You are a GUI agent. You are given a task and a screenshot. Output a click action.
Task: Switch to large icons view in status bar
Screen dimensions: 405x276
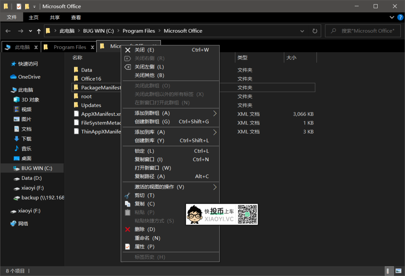coord(398,271)
